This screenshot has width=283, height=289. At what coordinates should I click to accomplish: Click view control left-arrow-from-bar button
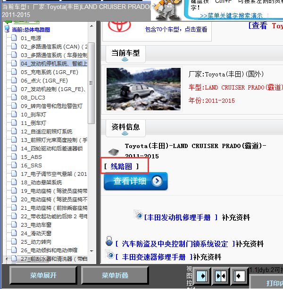239,276
